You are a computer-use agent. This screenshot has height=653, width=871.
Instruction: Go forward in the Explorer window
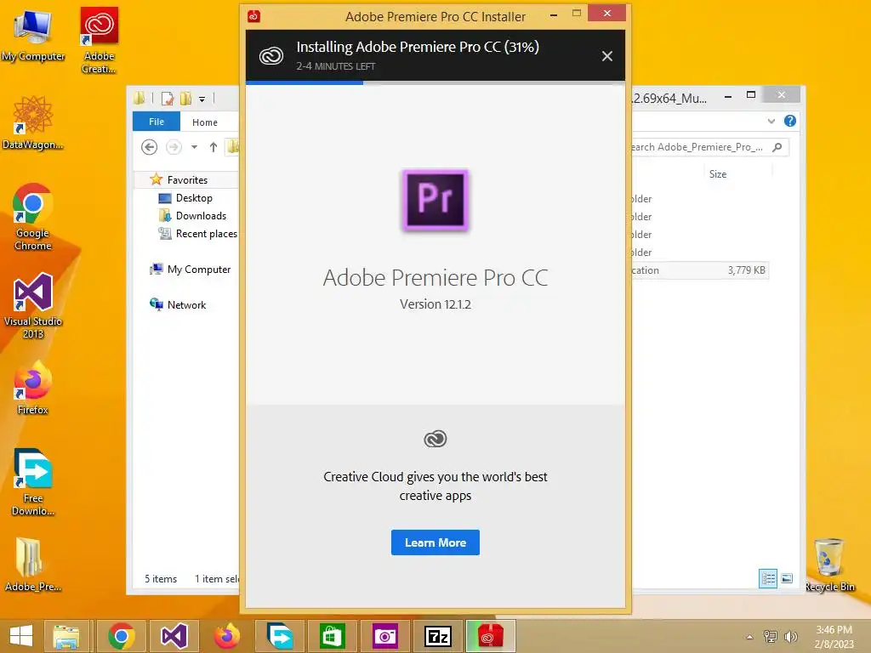point(174,147)
